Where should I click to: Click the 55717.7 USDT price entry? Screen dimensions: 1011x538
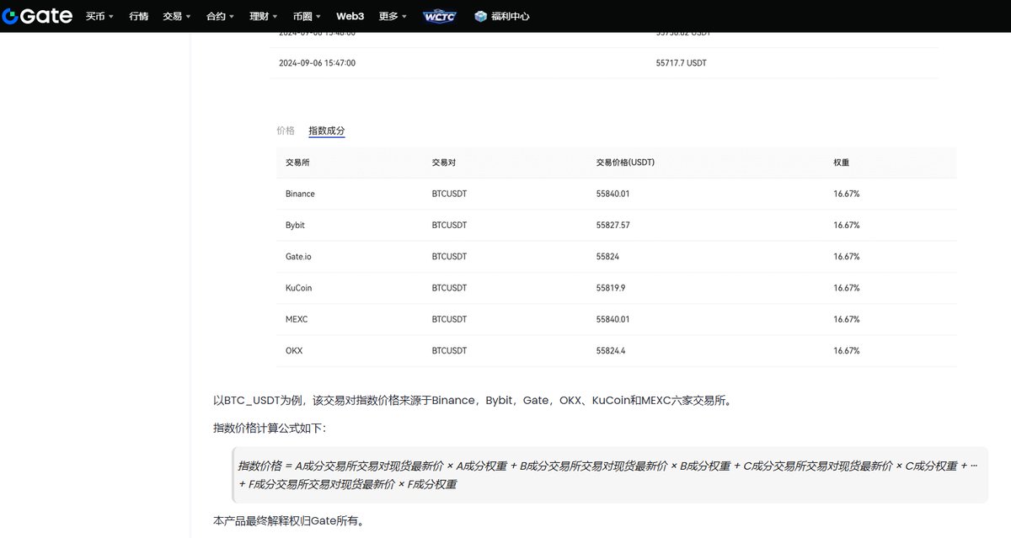coord(681,63)
